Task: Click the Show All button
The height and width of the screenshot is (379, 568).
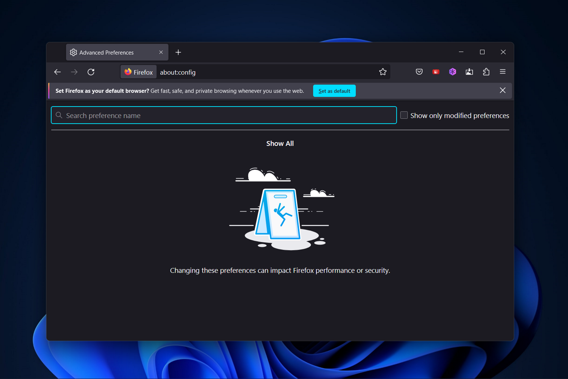Action: click(280, 144)
